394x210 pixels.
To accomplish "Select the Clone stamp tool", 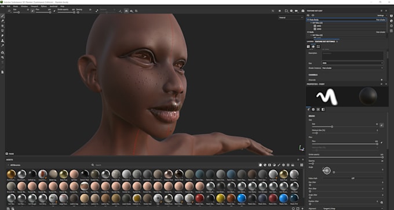I will pyautogui.click(x=3, y=41).
